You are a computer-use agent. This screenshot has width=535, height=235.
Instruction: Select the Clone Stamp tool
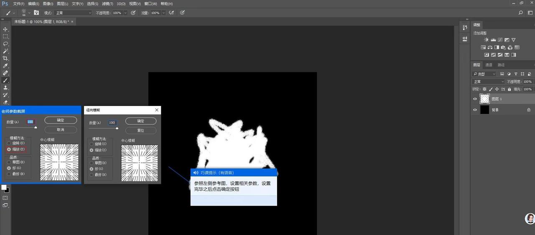[5, 88]
